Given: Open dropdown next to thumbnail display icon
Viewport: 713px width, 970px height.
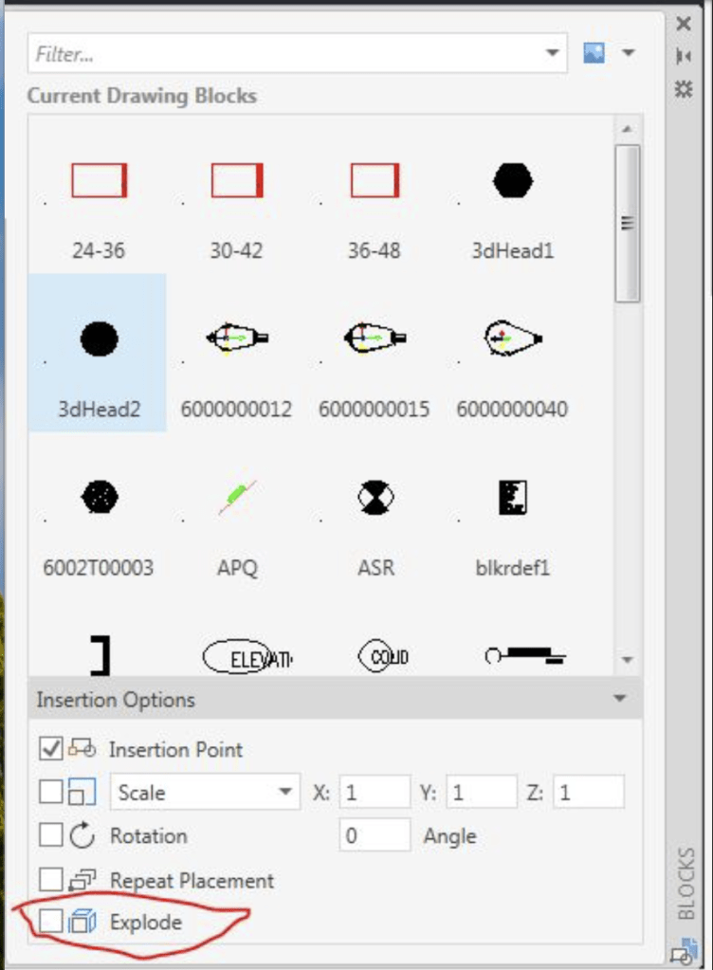Looking at the screenshot, I should click(629, 53).
